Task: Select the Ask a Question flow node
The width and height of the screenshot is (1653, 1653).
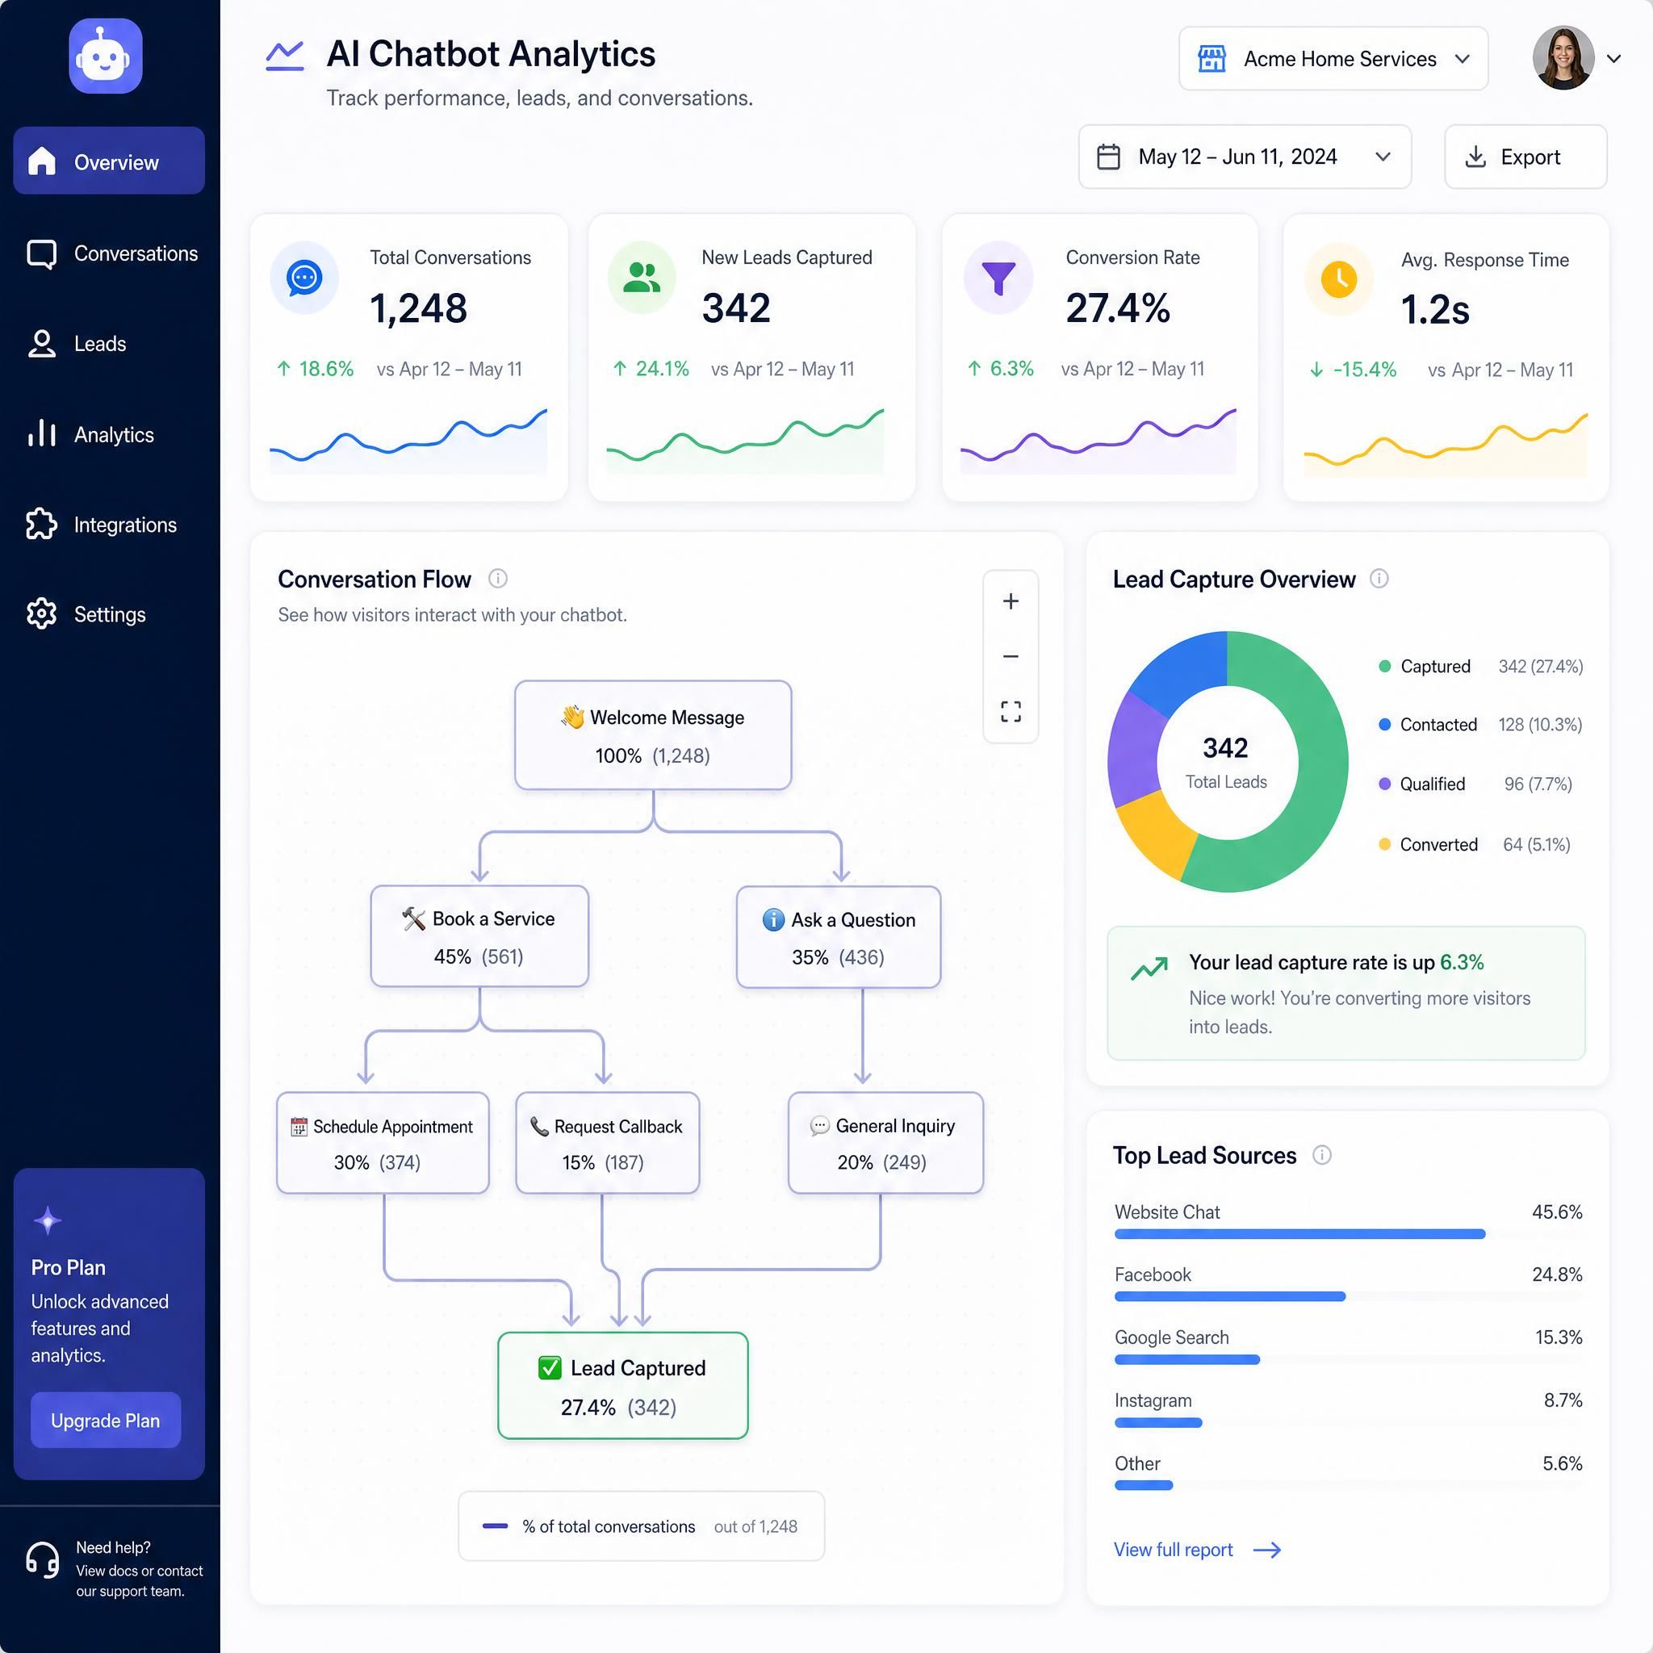Action: (x=839, y=937)
